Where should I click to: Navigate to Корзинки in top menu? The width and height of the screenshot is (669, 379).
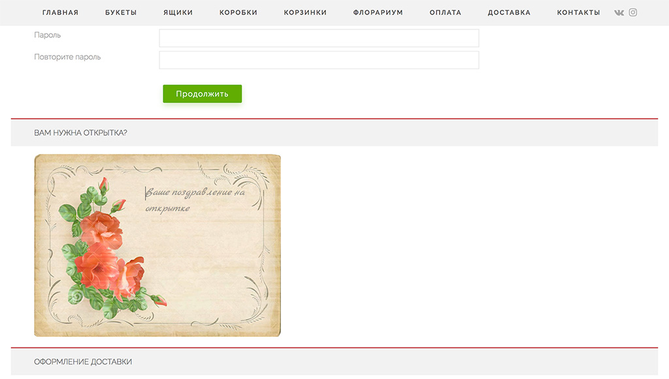pos(306,13)
